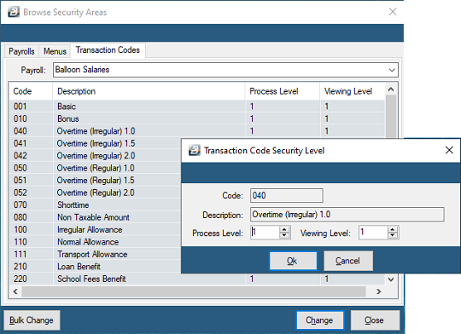The image size is (461, 334).
Task: Click code 220 in the list
Action: pyautogui.click(x=20, y=279)
